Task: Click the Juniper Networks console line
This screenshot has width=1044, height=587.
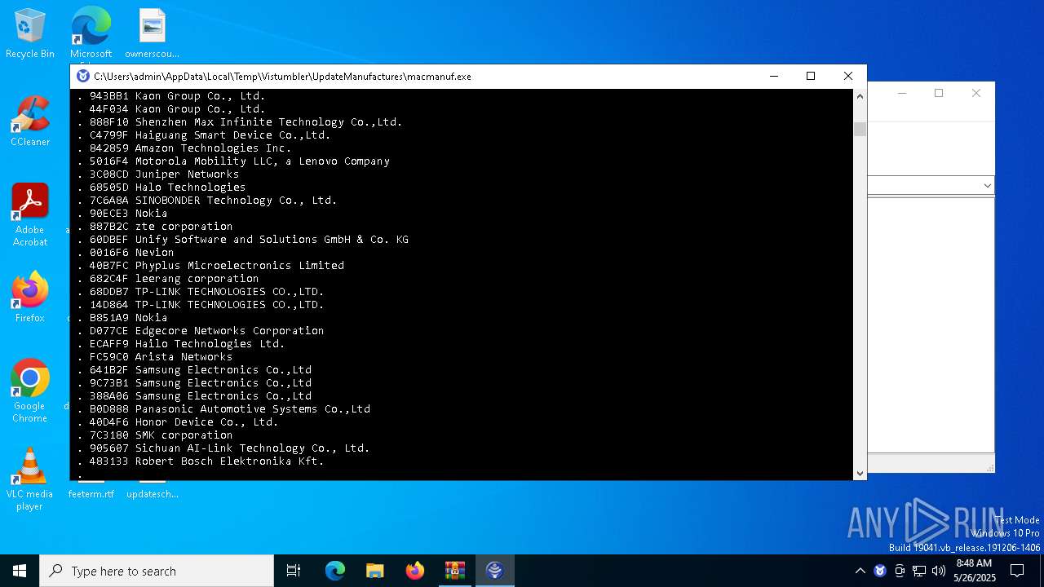Action: coord(158,174)
